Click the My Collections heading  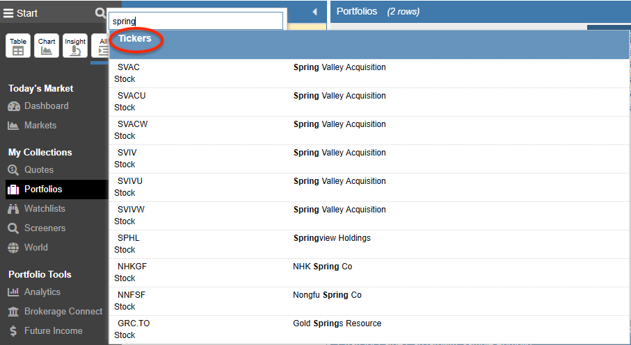[x=40, y=153]
